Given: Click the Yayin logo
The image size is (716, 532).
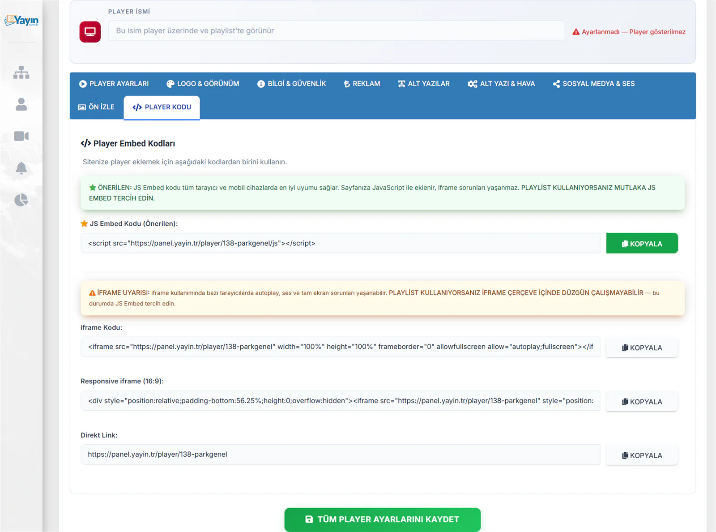Looking at the screenshot, I should (x=21, y=20).
